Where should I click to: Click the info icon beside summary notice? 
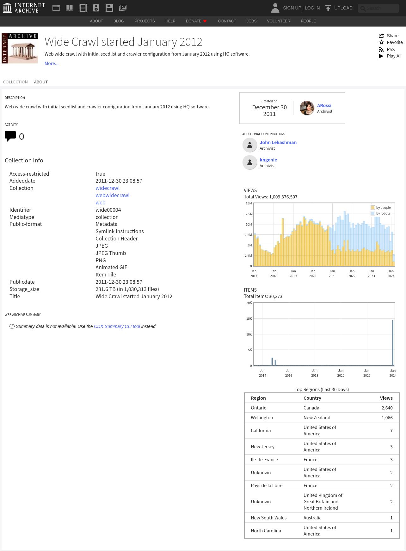pos(12,326)
